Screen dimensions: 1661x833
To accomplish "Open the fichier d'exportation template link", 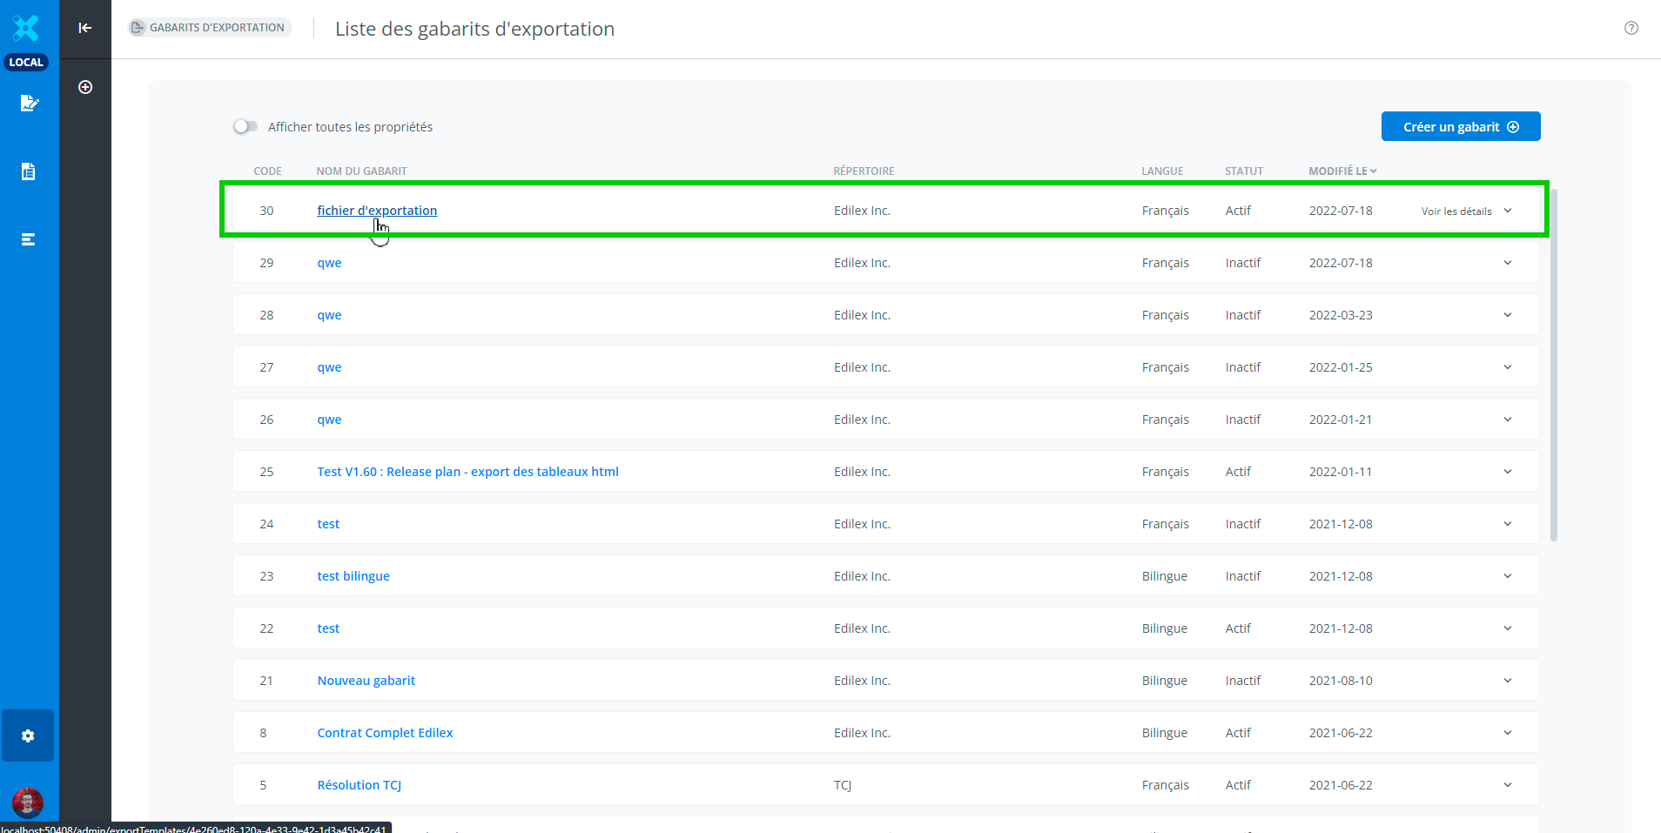I will [x=377, y=211].
